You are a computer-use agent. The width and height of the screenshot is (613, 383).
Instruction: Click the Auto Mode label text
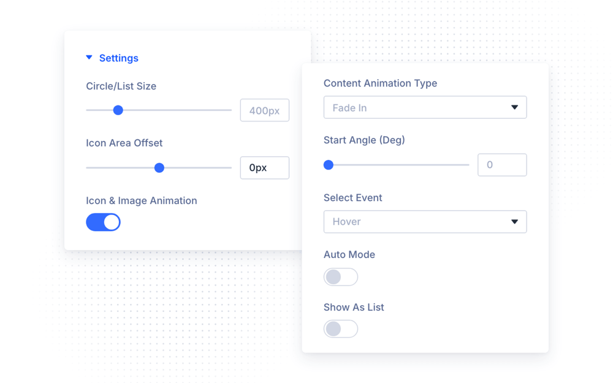[x=349, y=254]
